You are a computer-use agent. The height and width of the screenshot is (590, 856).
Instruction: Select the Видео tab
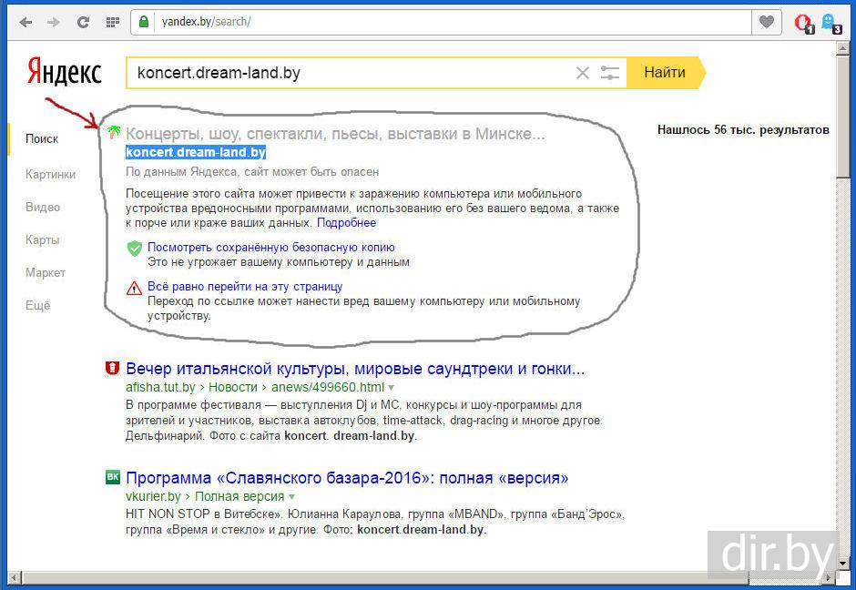tap(43, 207)
